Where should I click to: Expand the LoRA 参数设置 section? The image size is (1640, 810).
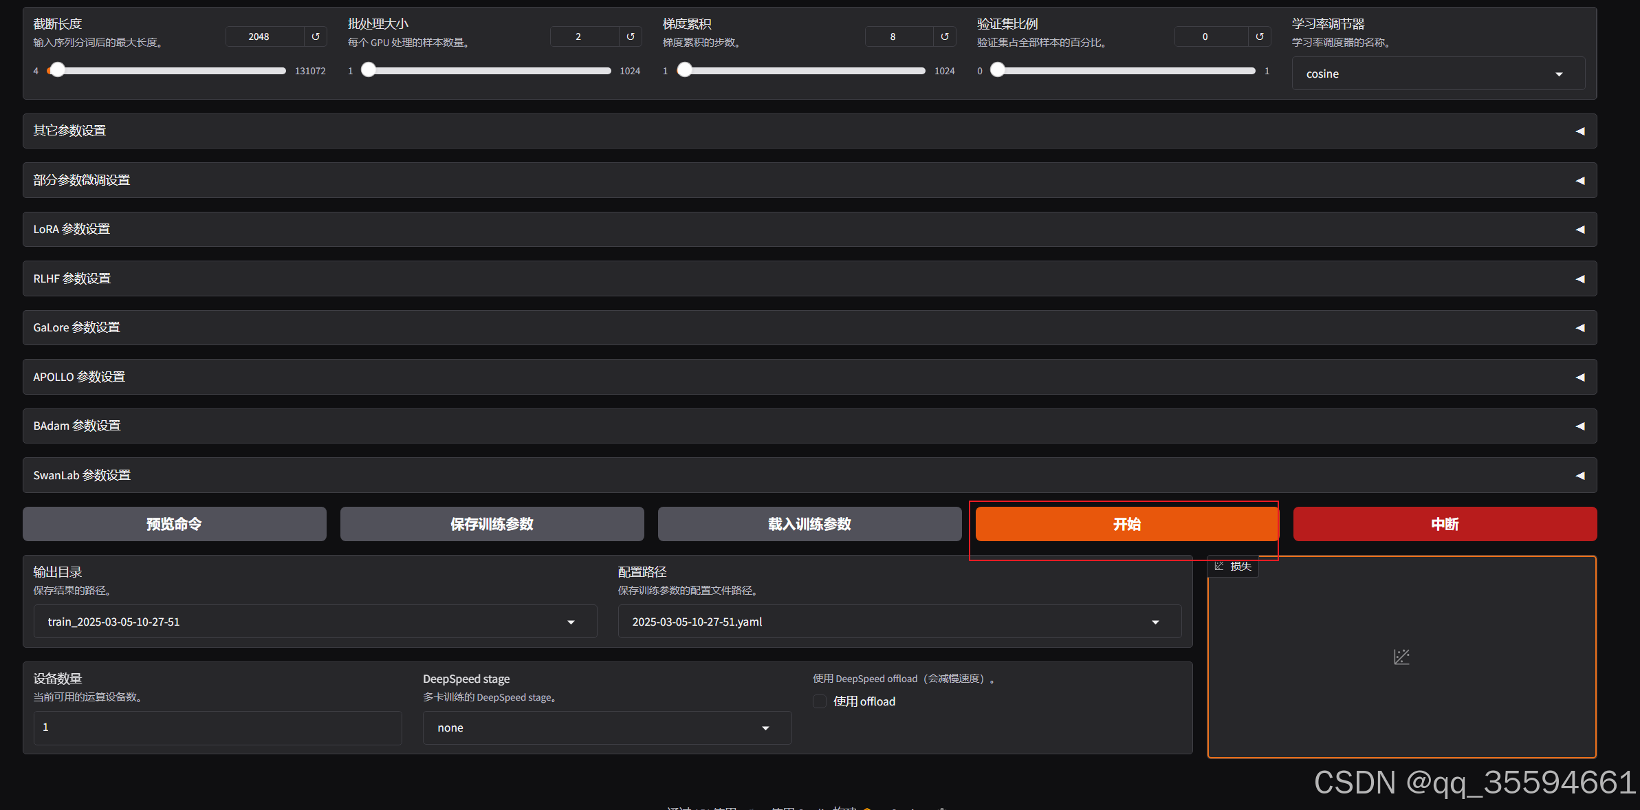click(809, 230)
